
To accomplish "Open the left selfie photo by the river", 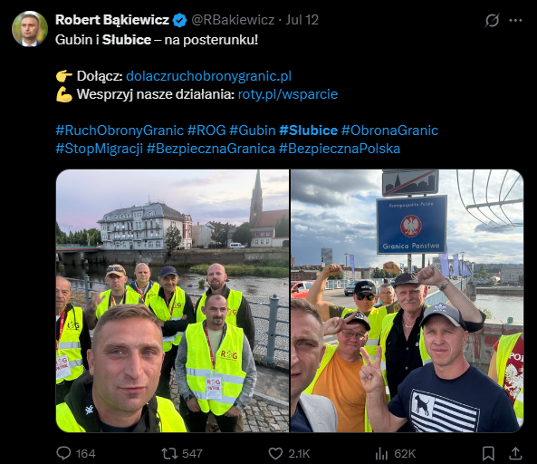I will 172,301.
